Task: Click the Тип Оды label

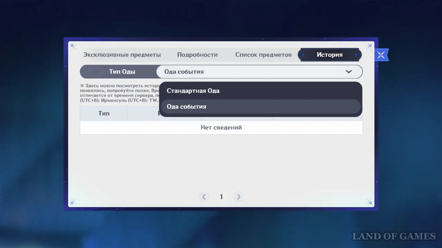Action: (x=122, y=72)
